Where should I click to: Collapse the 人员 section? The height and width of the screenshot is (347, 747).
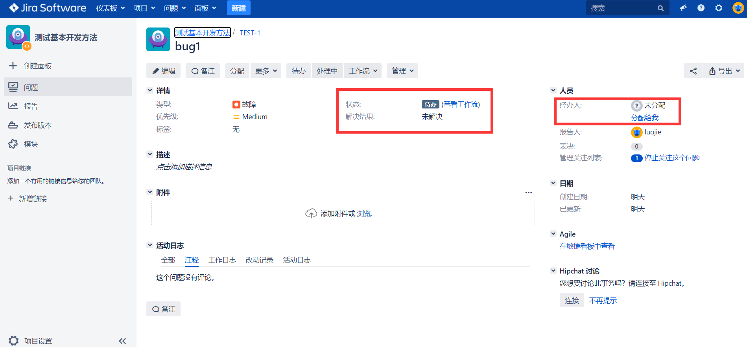(x=553, y=90)
